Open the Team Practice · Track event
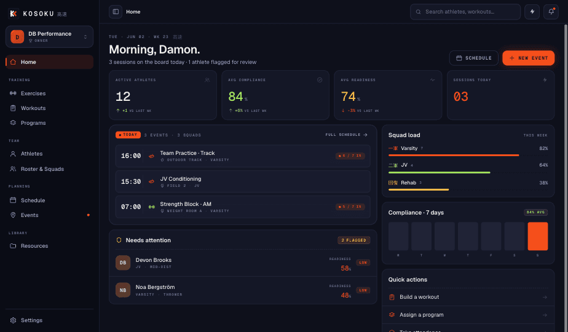This screenshot has width=568, height=332. point(243,156)
